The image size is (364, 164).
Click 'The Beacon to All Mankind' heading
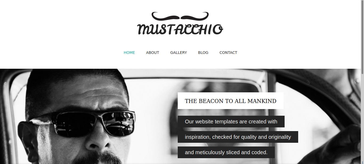pyautogui.click(x=230, y=101)
